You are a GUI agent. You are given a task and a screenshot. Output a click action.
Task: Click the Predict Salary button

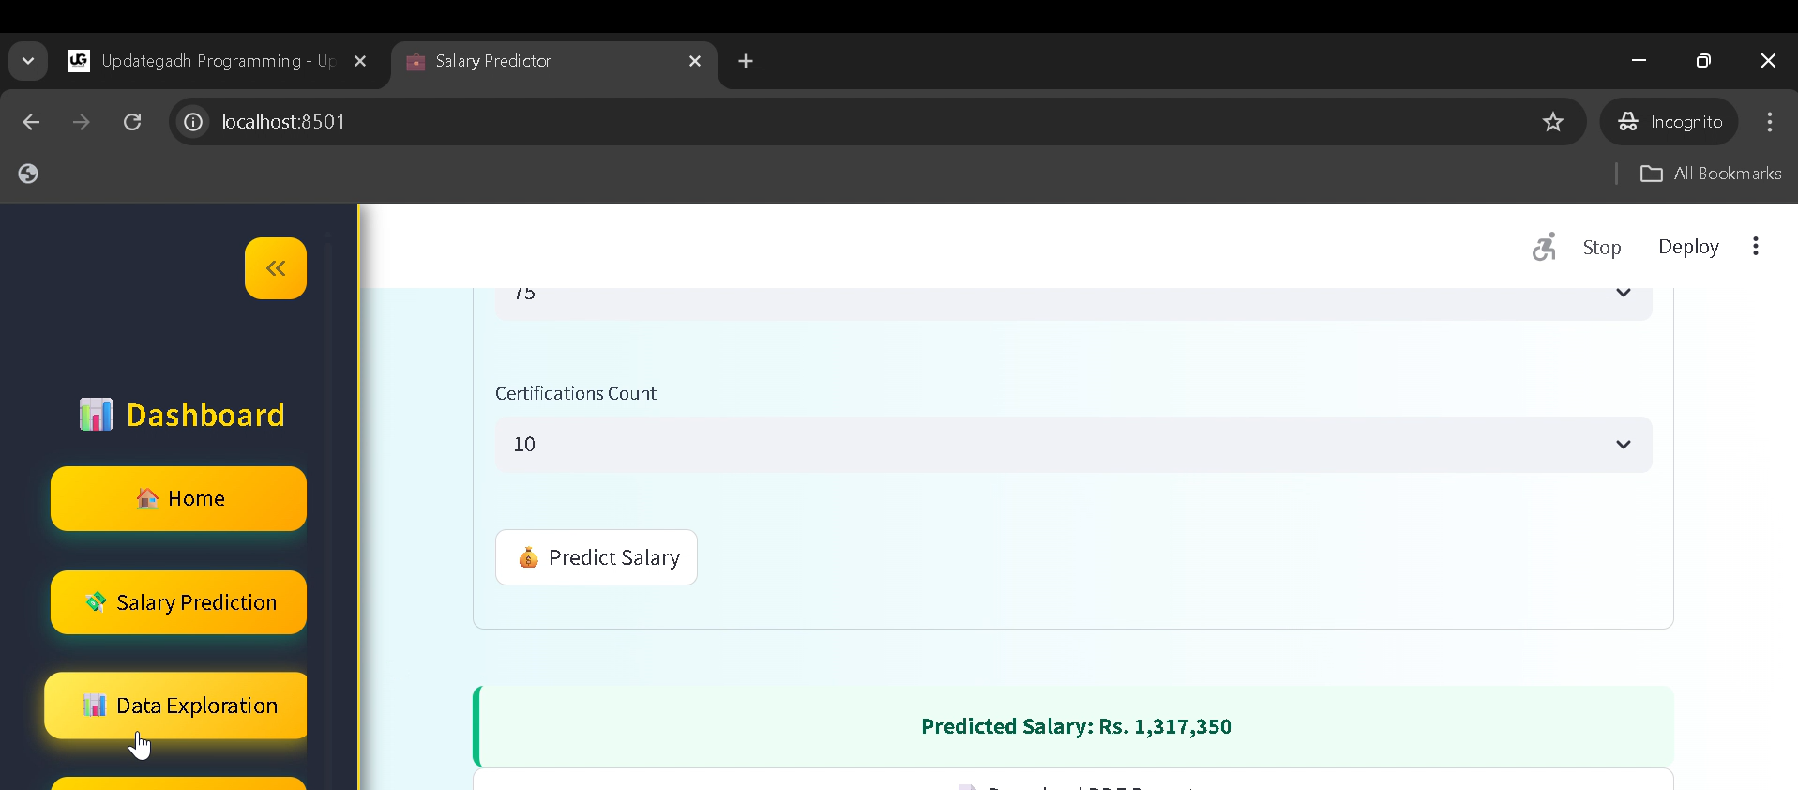597,557
